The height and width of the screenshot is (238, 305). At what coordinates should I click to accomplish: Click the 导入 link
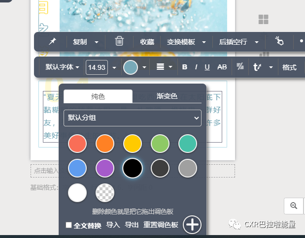[x=113, y=225]
